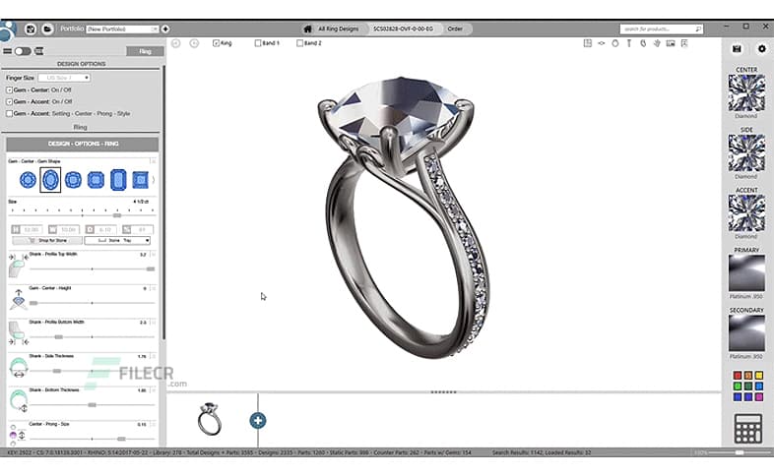Select the Ring tab in left panel

click(145, 51)
